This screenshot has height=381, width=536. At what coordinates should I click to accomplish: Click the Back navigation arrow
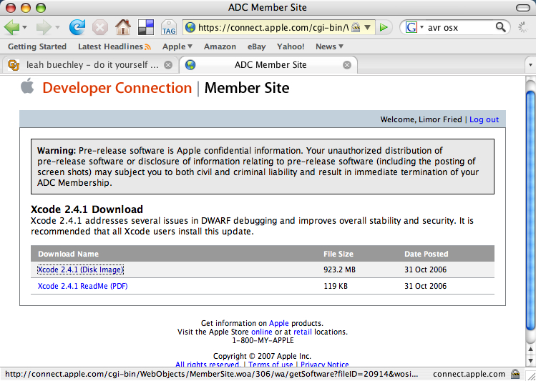click(11, 28)
